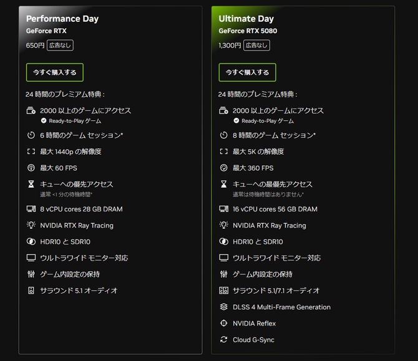Click monitor icon beside Performance ウルトラワイド モニター対応
This screenshot has width=418, height=361.
[x=31, y=258]
